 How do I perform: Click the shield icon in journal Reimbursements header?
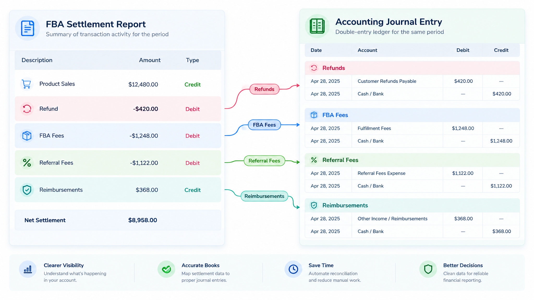pos(314,205)
